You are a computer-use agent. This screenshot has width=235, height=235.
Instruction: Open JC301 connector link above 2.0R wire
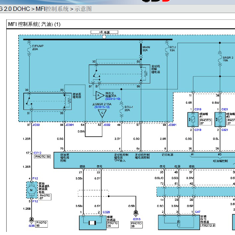click(x=172, y=125)
